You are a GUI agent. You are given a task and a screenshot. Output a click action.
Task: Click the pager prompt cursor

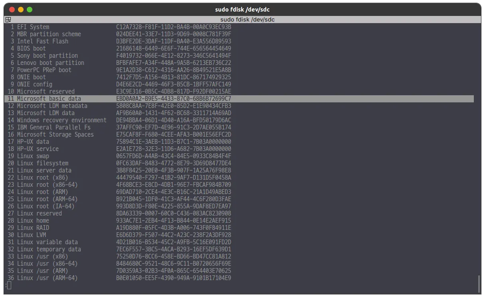9,285
